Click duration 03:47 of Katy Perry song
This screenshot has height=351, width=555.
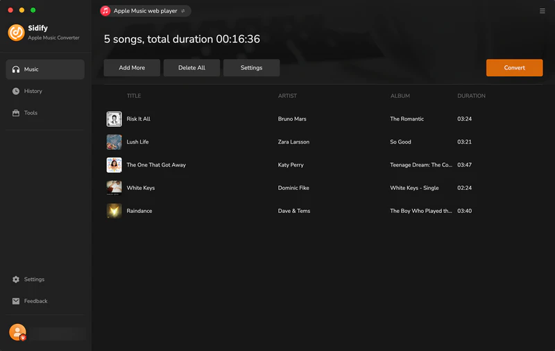tap(464, 165)
